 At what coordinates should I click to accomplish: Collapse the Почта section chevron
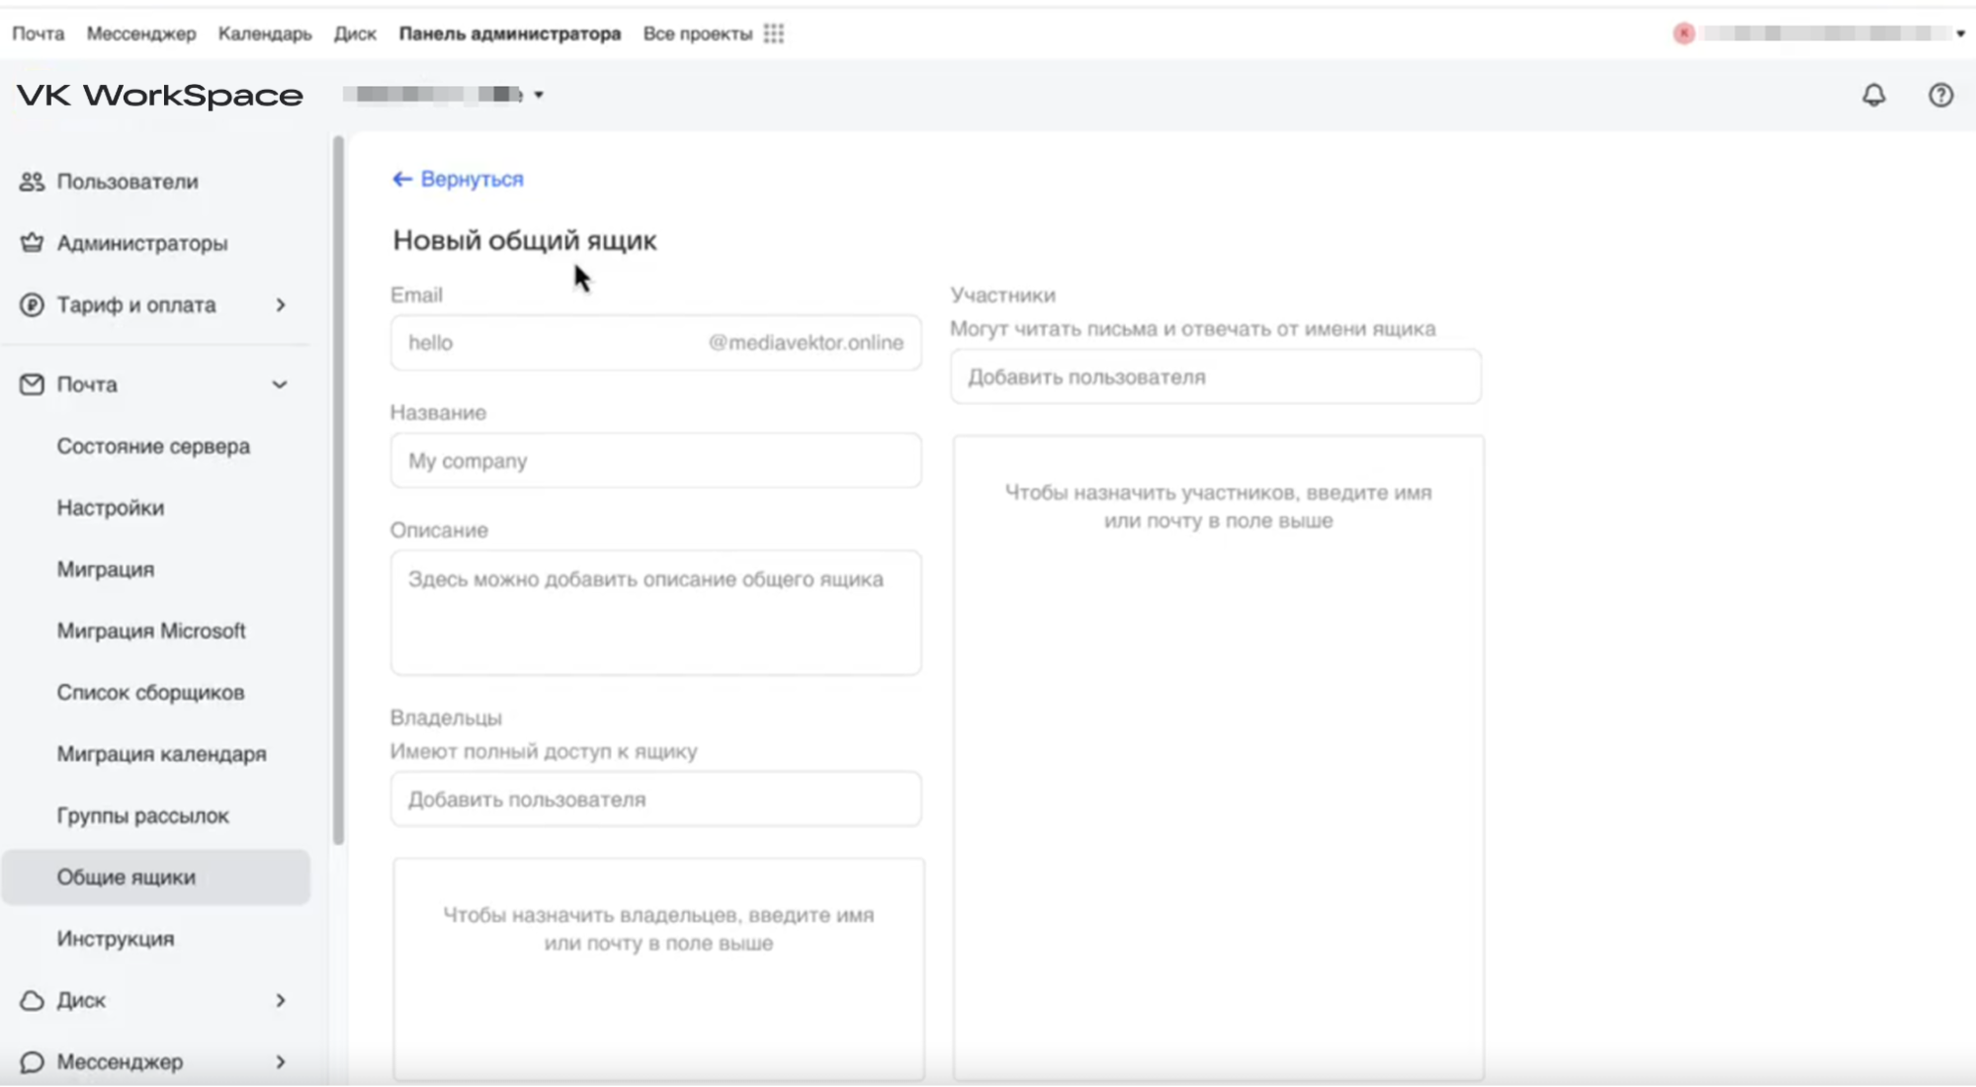coord(280,384)
